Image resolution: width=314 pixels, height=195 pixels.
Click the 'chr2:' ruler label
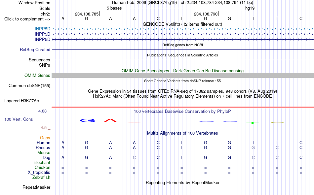click(x=45, y=14)
